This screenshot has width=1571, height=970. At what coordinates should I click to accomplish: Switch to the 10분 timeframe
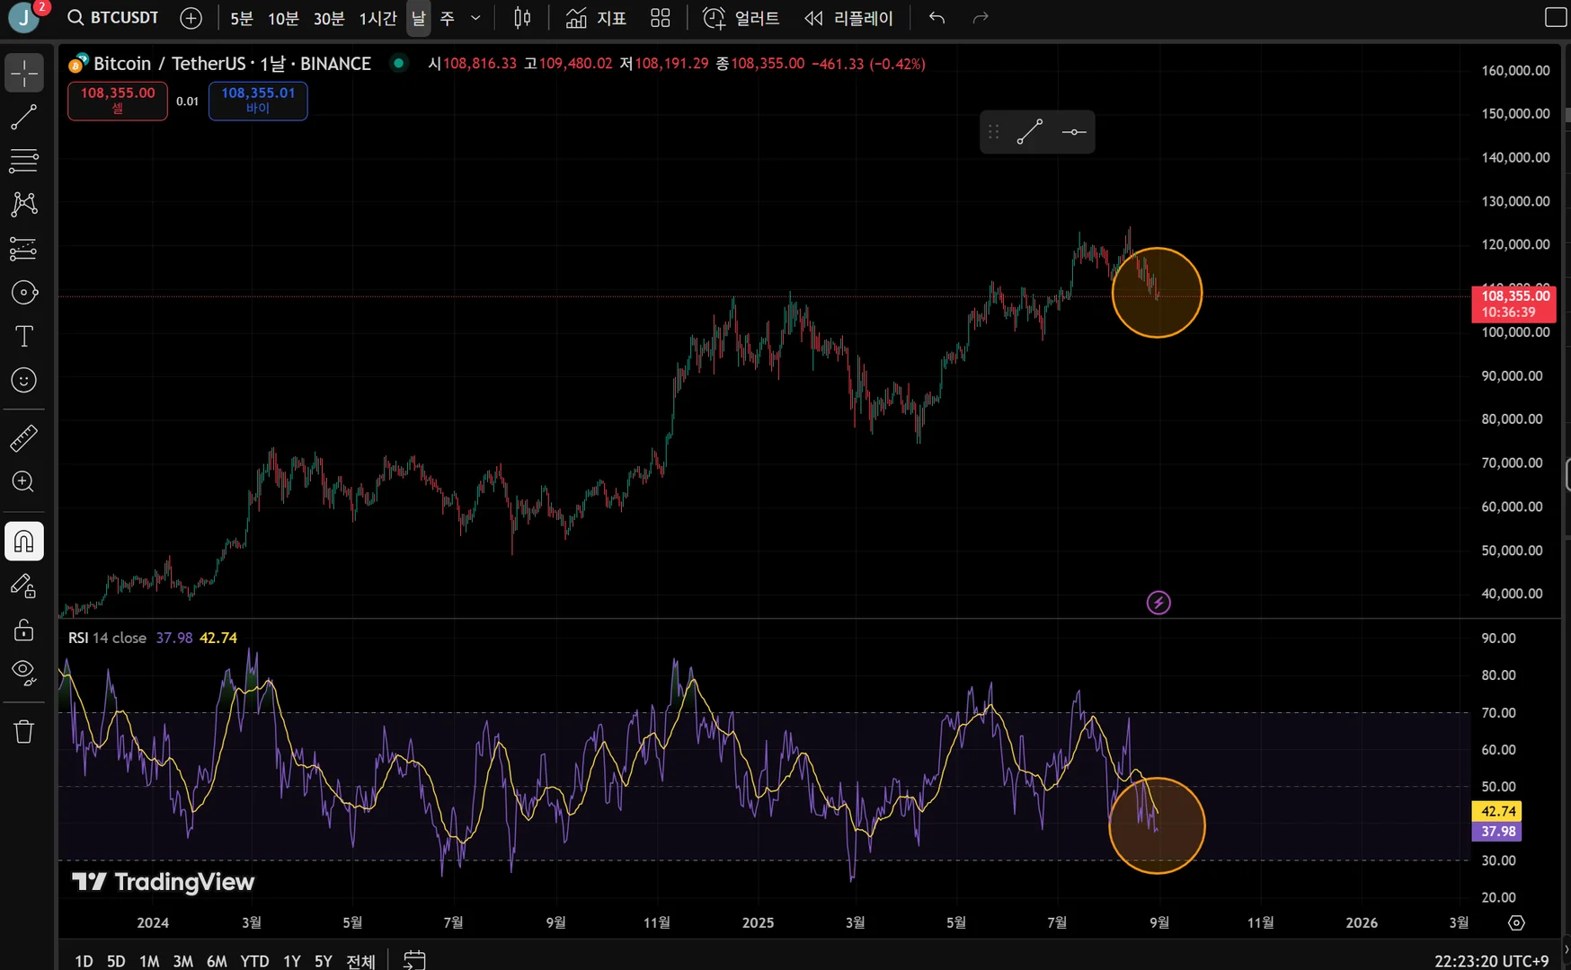[283, 19]
